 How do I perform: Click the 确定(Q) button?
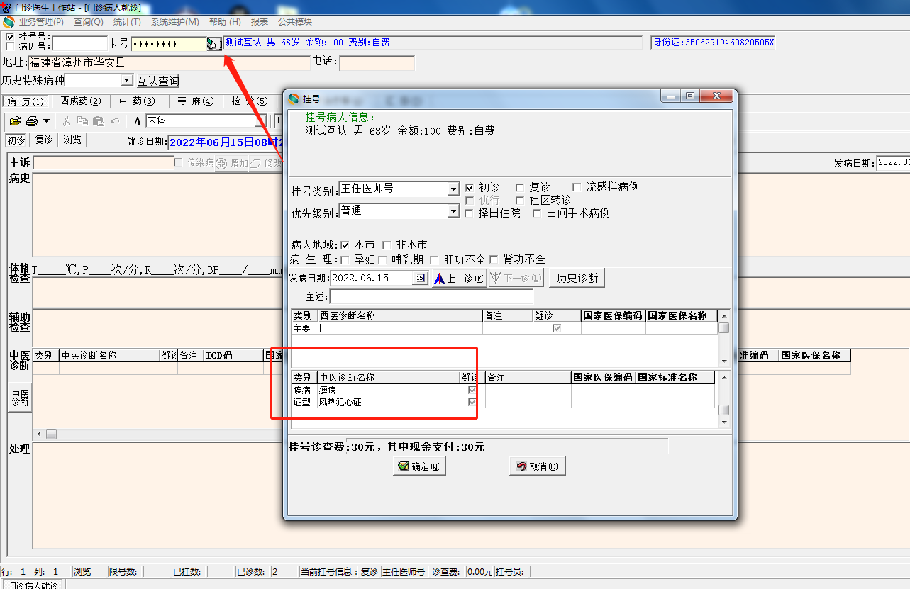tap(419, 466)
